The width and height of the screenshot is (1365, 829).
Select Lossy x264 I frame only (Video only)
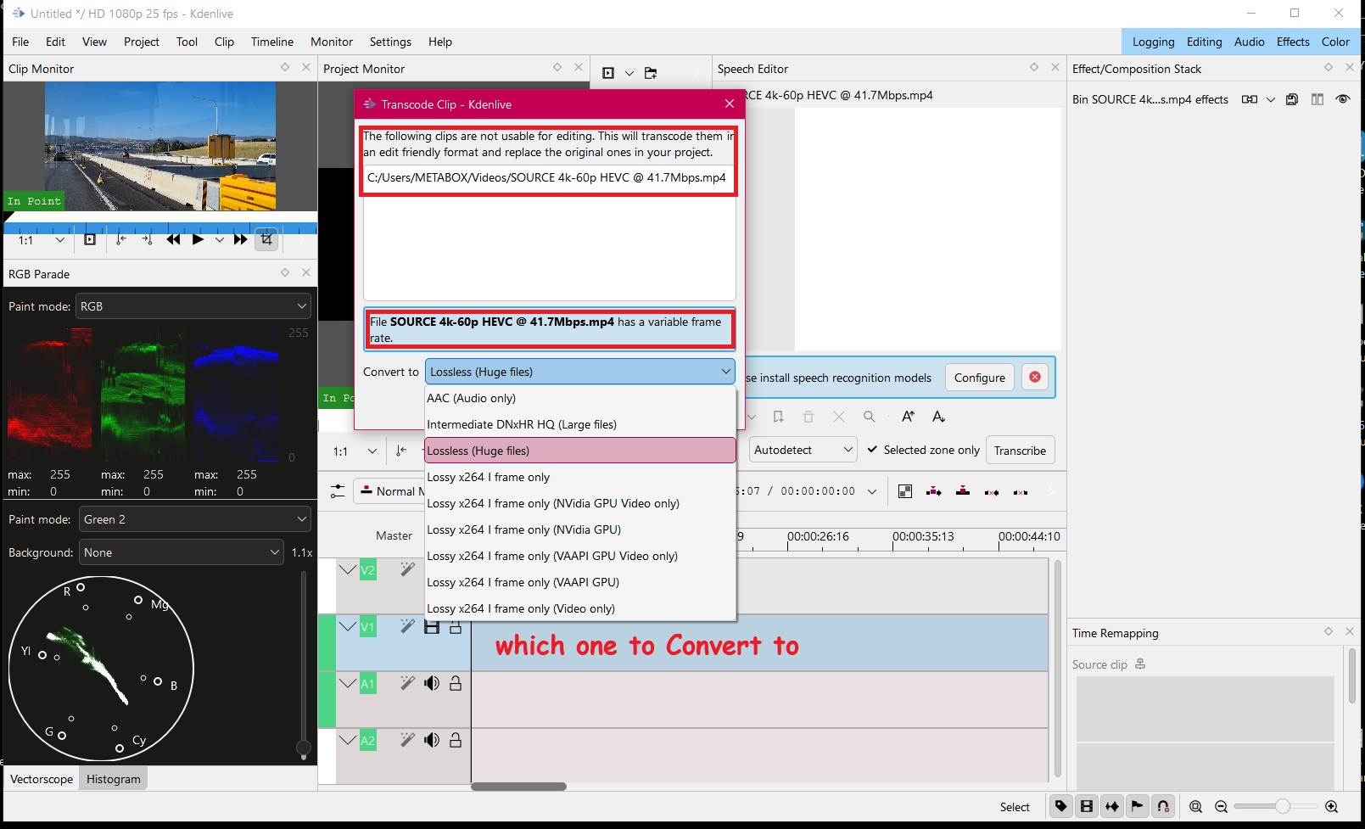point(579,608)
